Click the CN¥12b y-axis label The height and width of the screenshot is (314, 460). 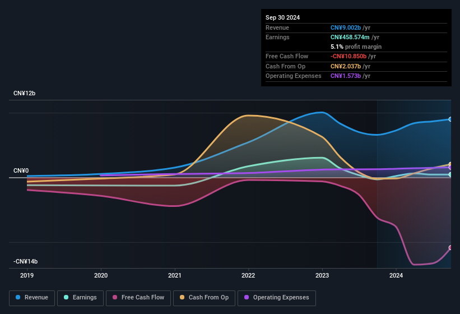[x=24, y=93]
